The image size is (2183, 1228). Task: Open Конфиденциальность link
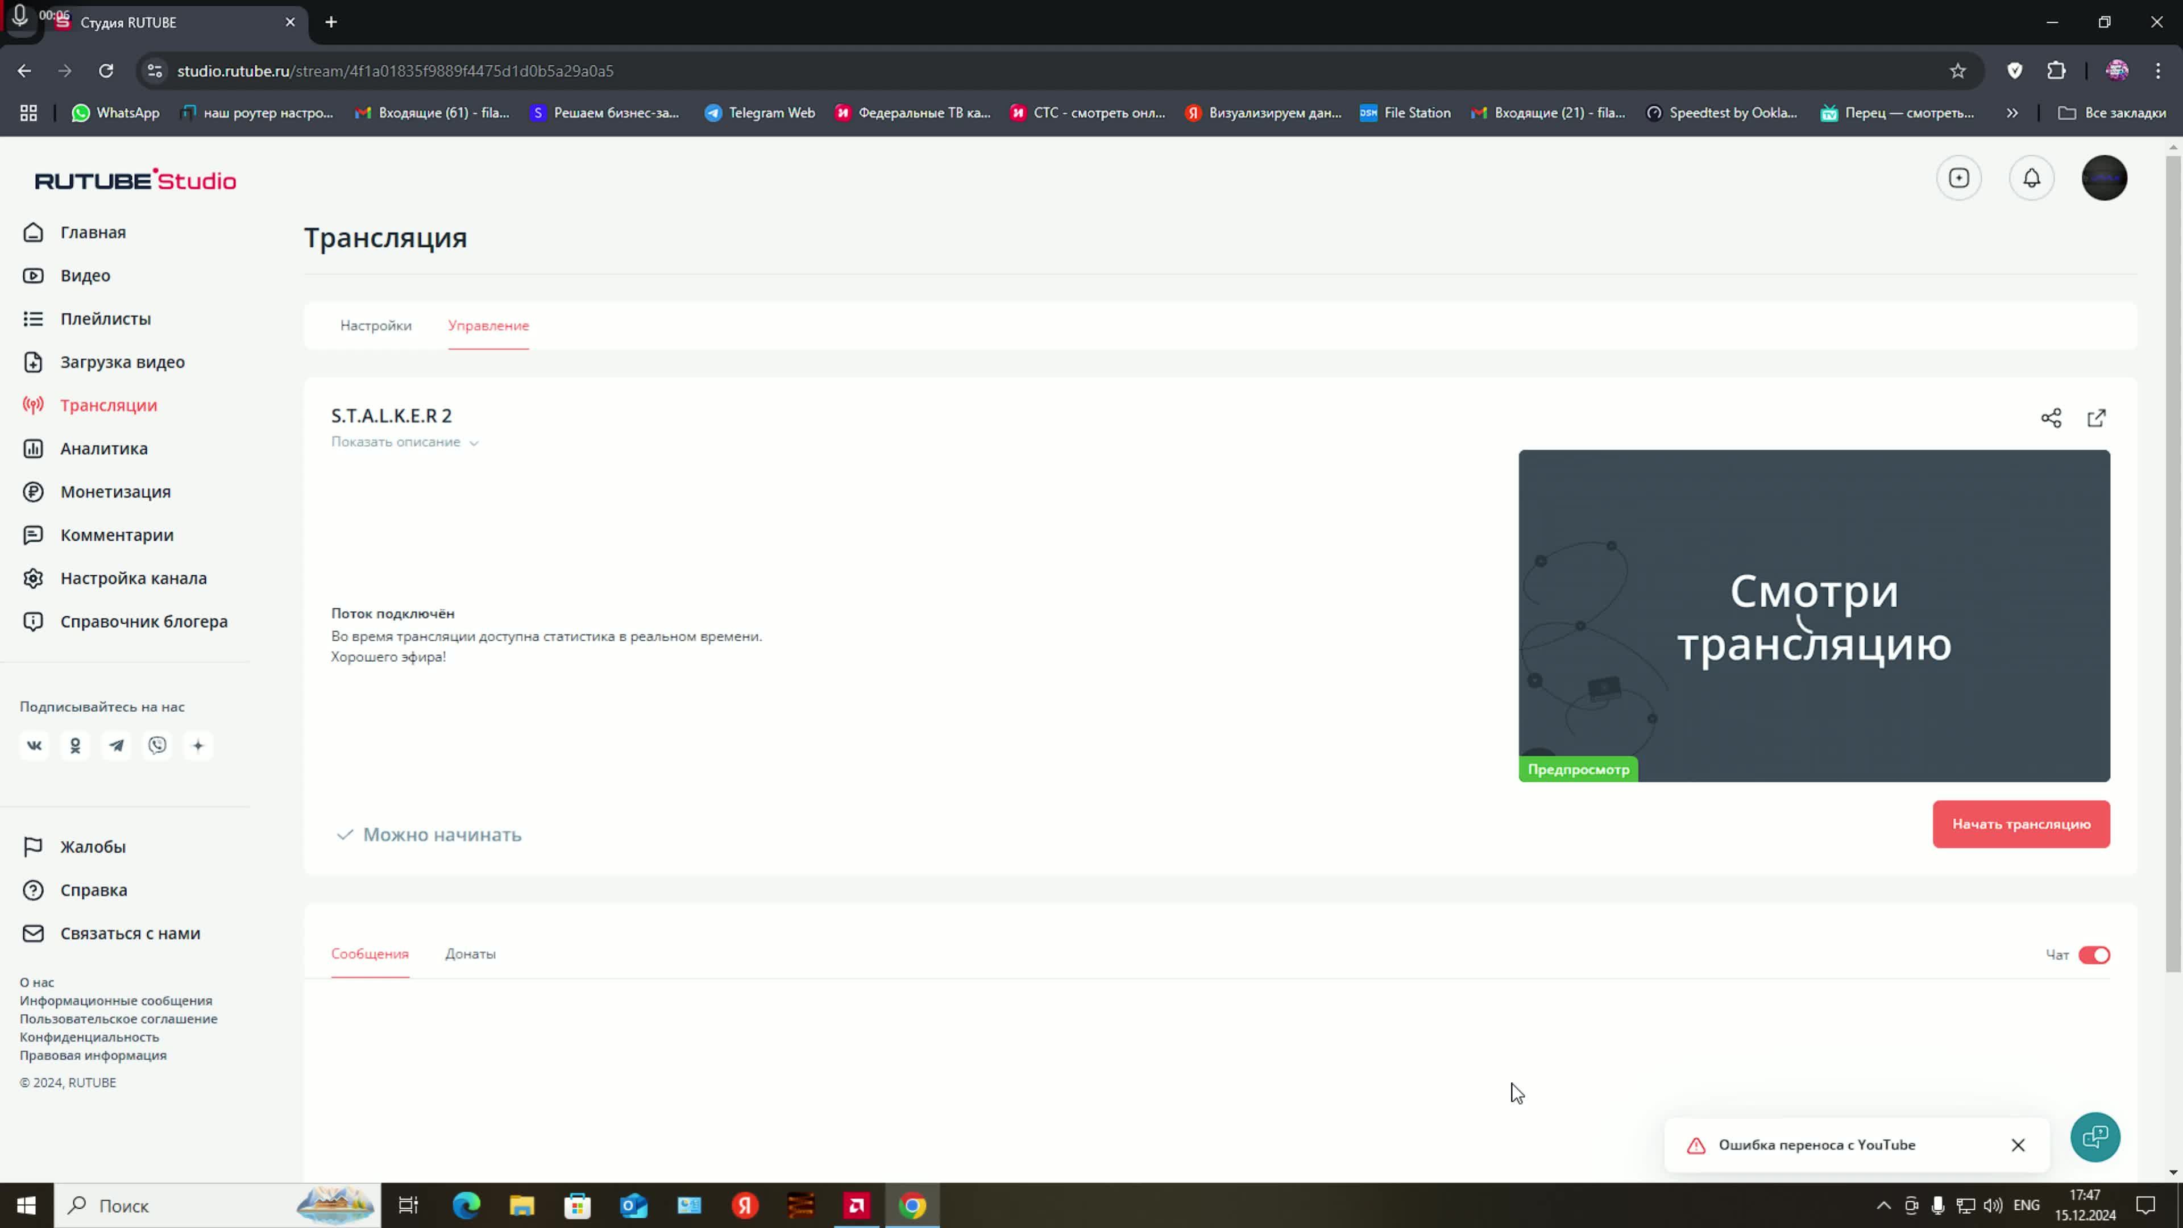89,1038
